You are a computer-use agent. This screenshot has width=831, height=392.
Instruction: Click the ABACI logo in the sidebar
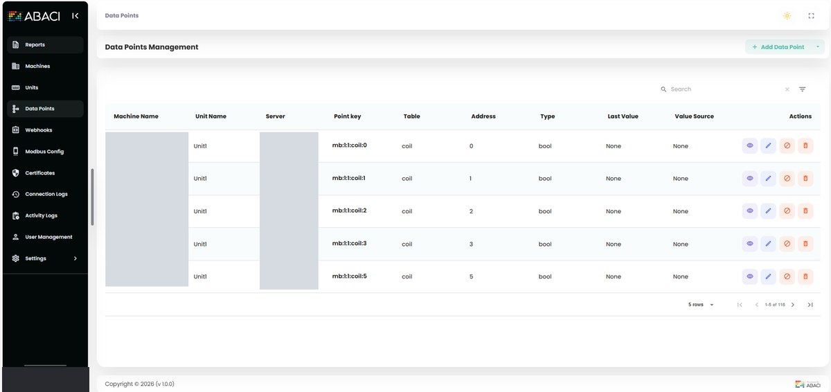35,16
